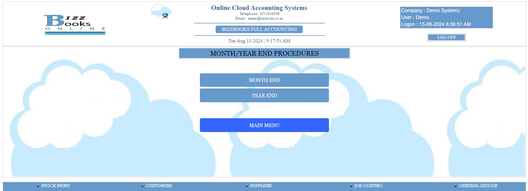528x191 pixels.
Task: Open the STOCK MENU text item
Action: 55,186
